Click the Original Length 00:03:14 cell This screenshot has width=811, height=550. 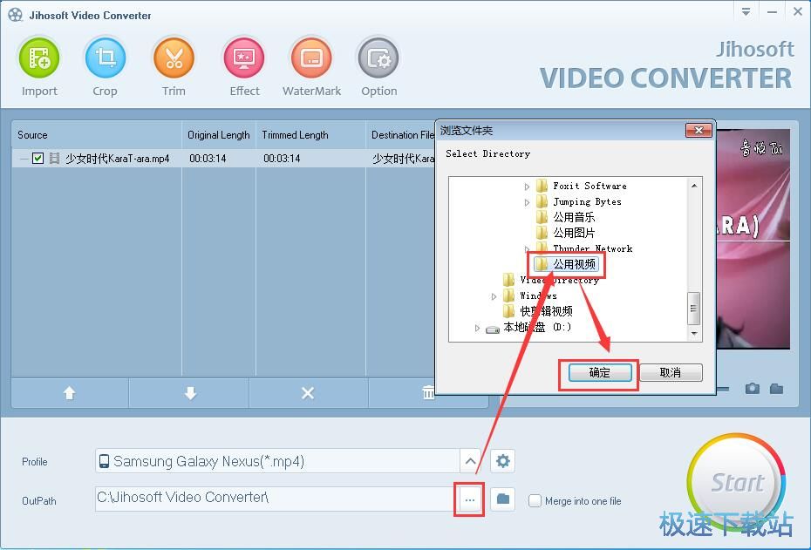point(208,159)
